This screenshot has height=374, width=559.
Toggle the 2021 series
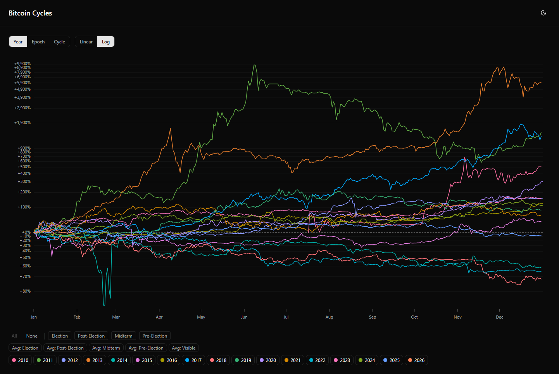tap(293, 360)
